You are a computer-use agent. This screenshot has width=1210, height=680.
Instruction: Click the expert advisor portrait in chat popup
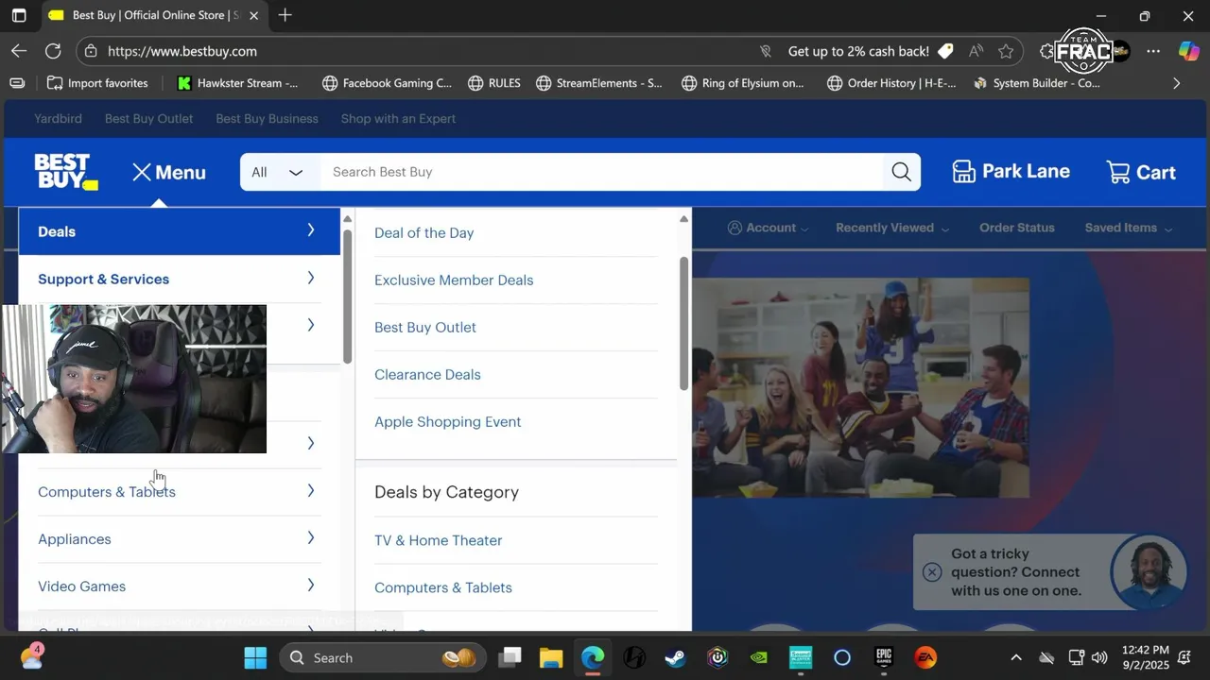pos(1149,571)
